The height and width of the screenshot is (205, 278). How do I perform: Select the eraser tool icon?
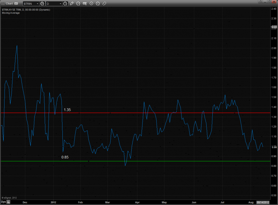click(104, 4)
